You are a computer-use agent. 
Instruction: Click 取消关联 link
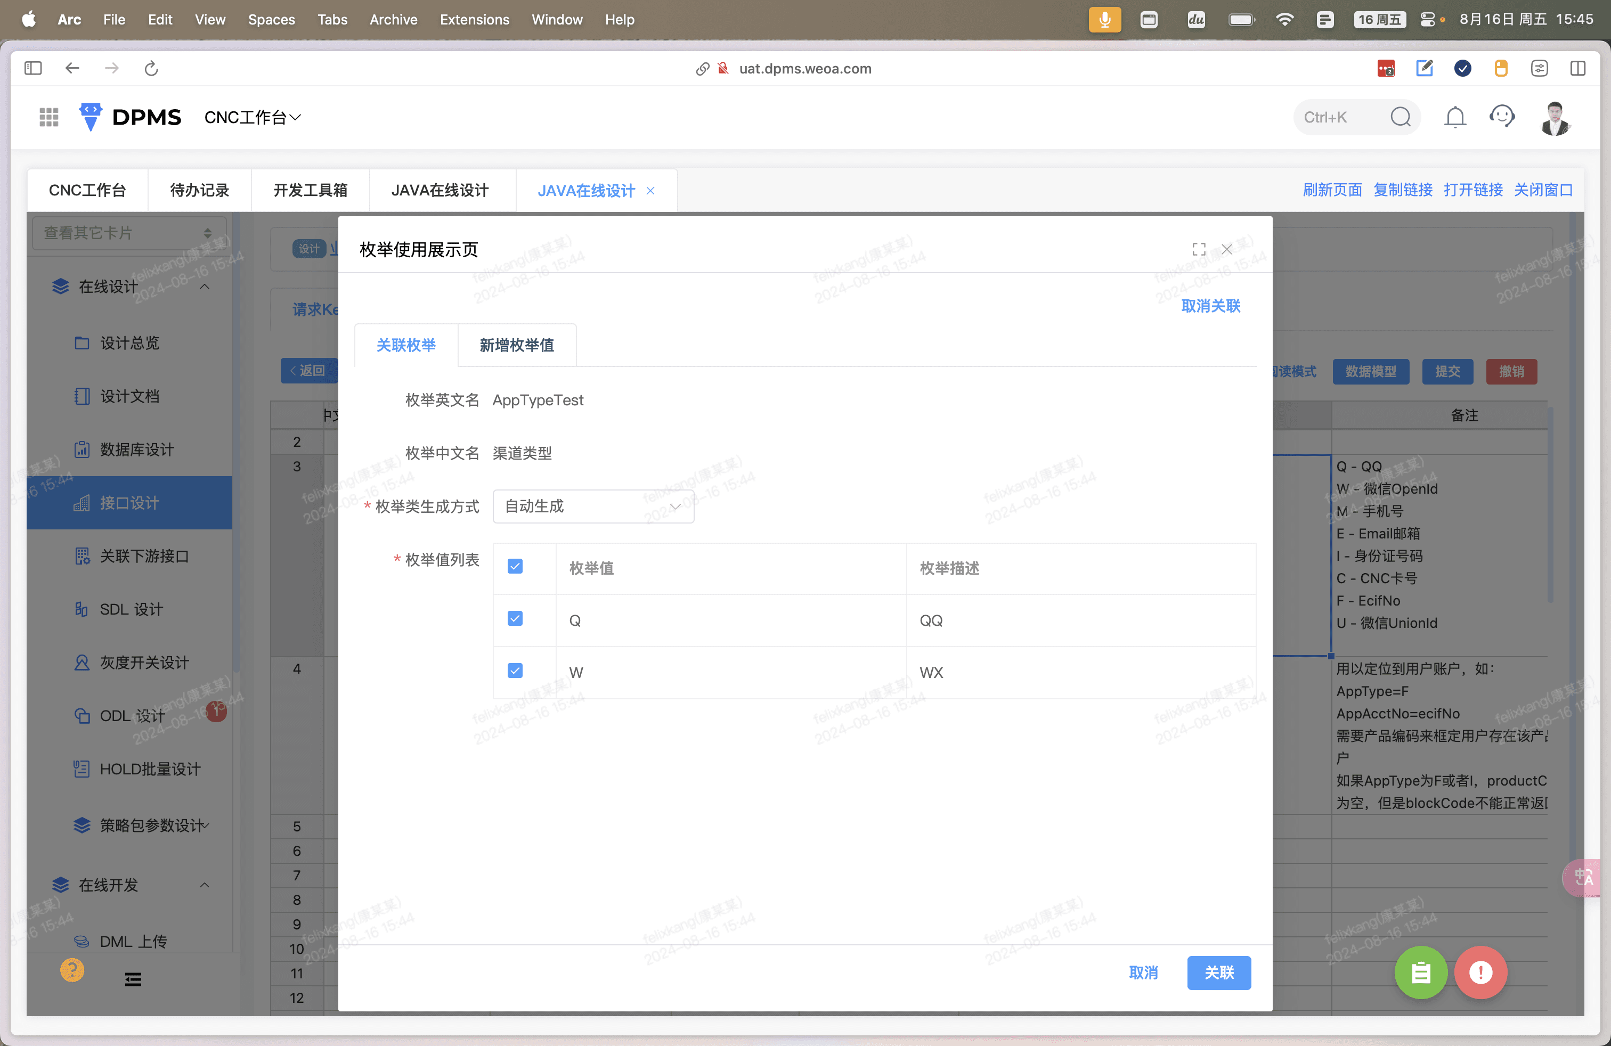[x=1211, y=306]
